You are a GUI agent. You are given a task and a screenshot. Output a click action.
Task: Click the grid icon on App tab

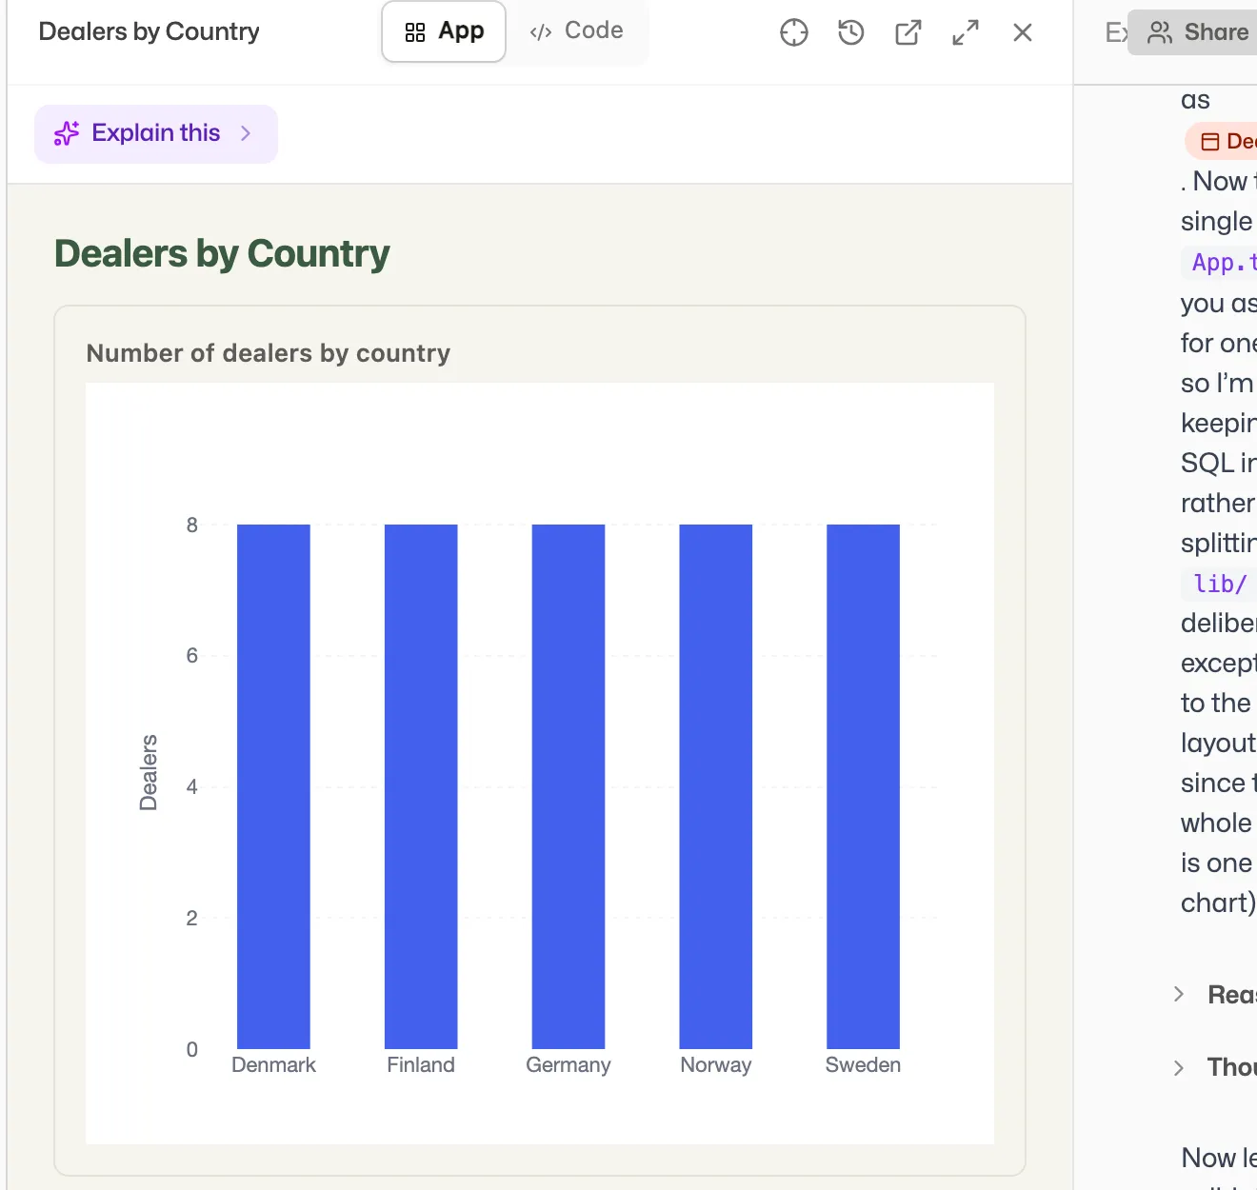coord(415,33)
